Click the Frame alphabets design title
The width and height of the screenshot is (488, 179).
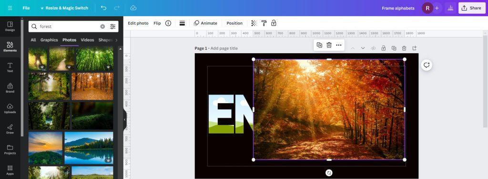pyautogui.click(x=398, y=9)
